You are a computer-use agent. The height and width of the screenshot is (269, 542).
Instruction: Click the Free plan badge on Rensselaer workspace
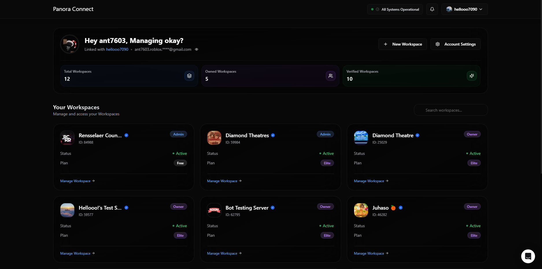(x=180, y=163)
